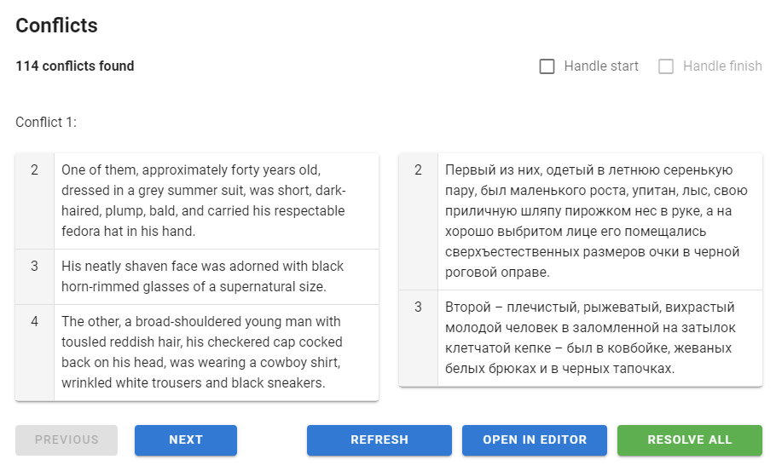
Task: Click the 'Conflict 1:' label
Action: click(46, 123)
